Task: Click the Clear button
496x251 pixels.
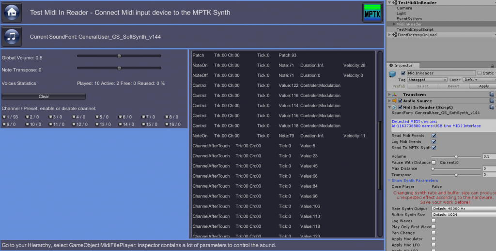Action: [x=44, y=97]
